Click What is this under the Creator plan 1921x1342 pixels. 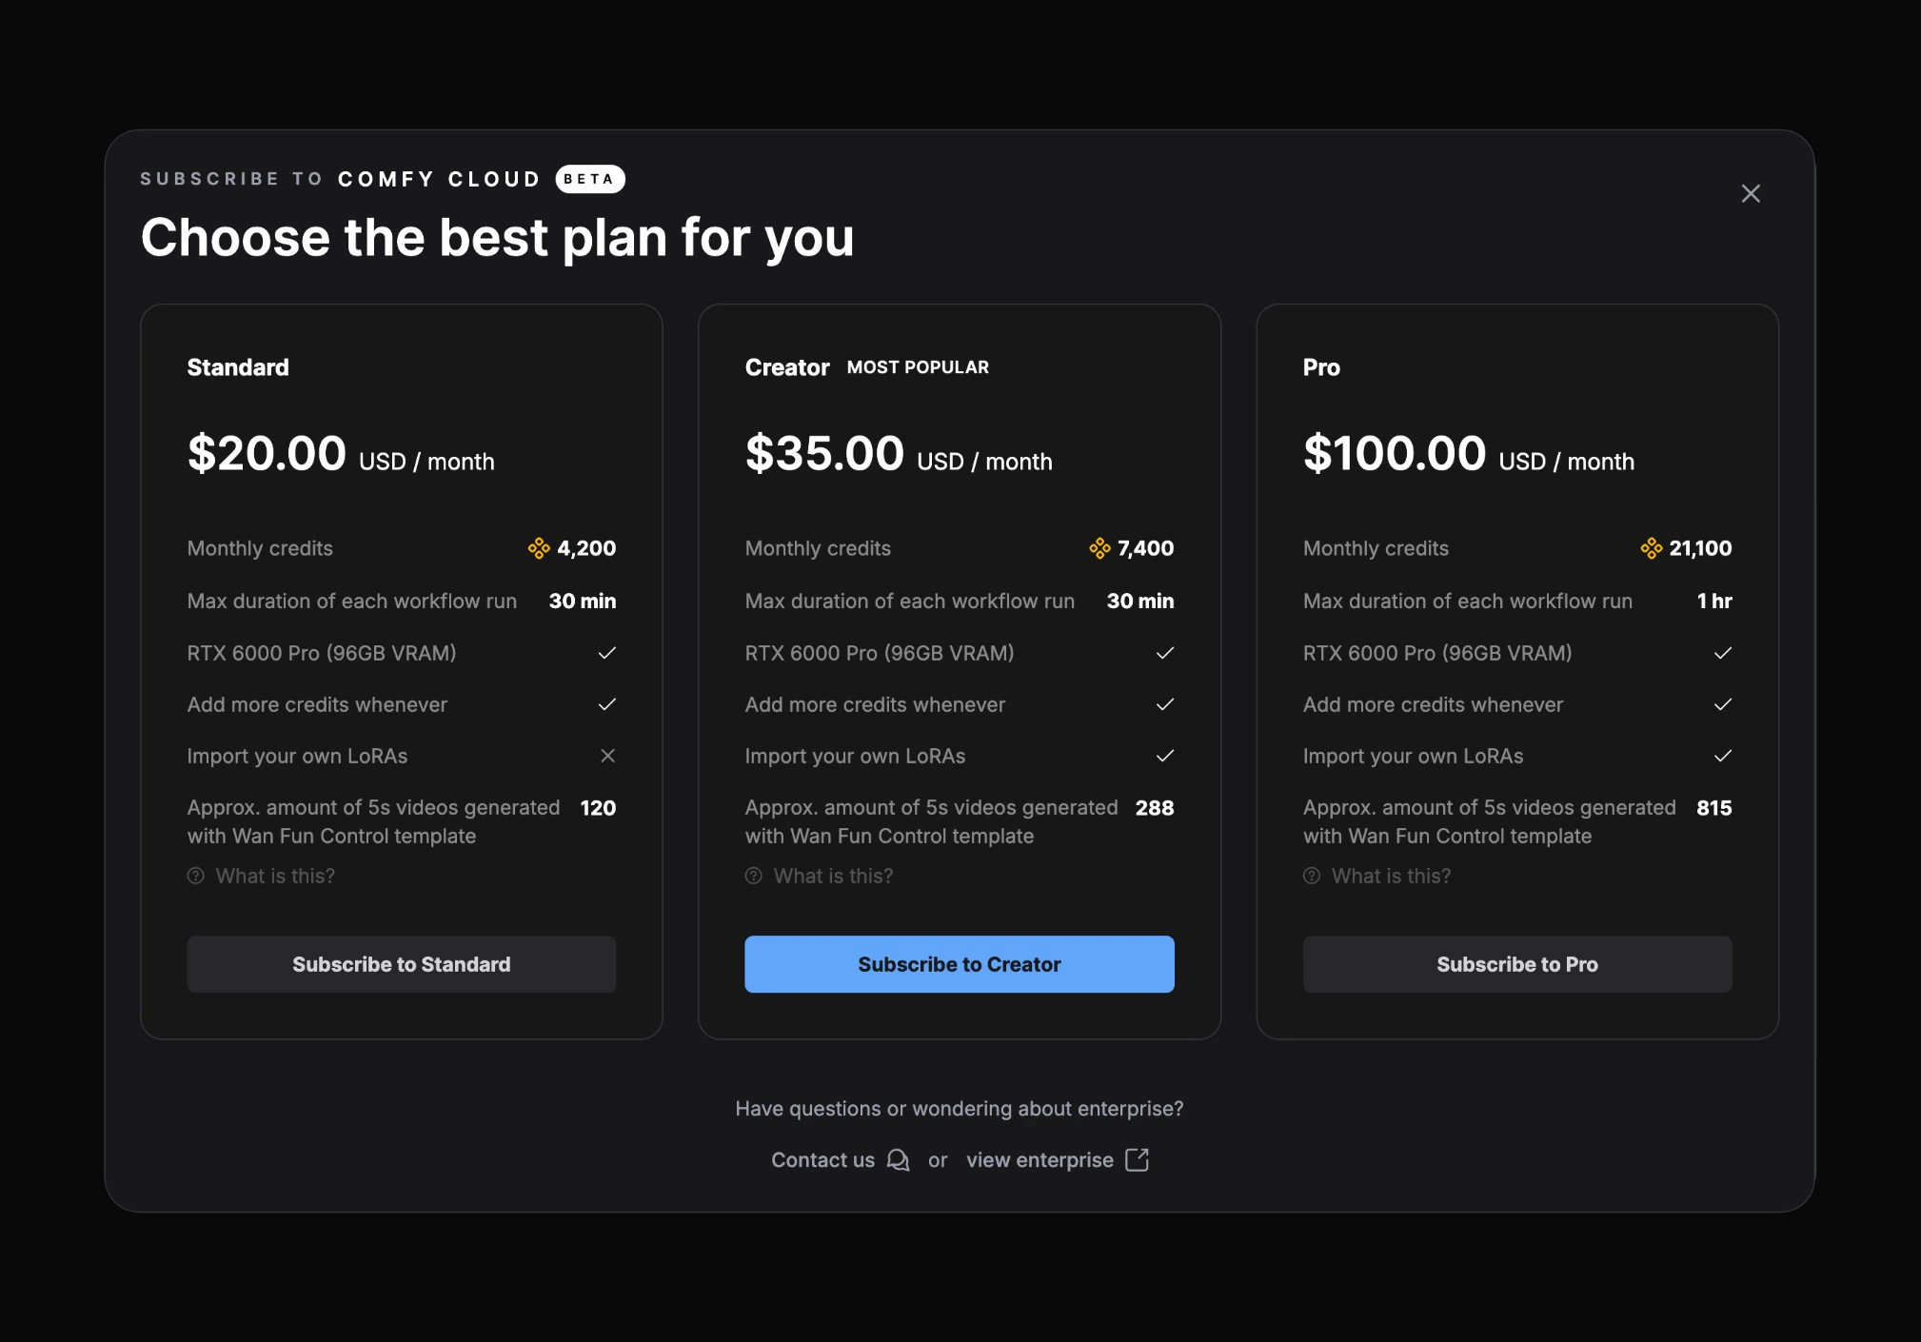(831, 876)
